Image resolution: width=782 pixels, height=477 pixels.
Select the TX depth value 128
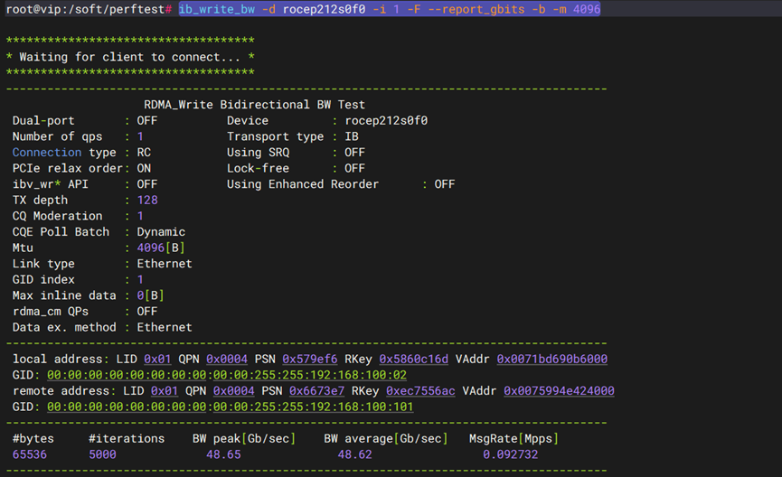(x=146, y=201)
